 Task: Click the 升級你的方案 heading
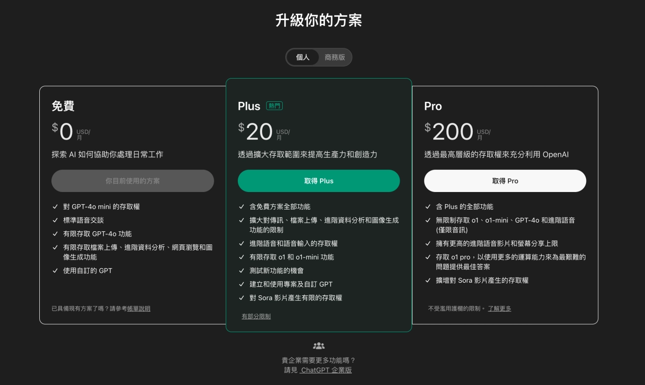[318, 20]
